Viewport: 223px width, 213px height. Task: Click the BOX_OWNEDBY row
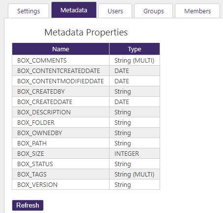pyautogui.click(x=86, y=133)
